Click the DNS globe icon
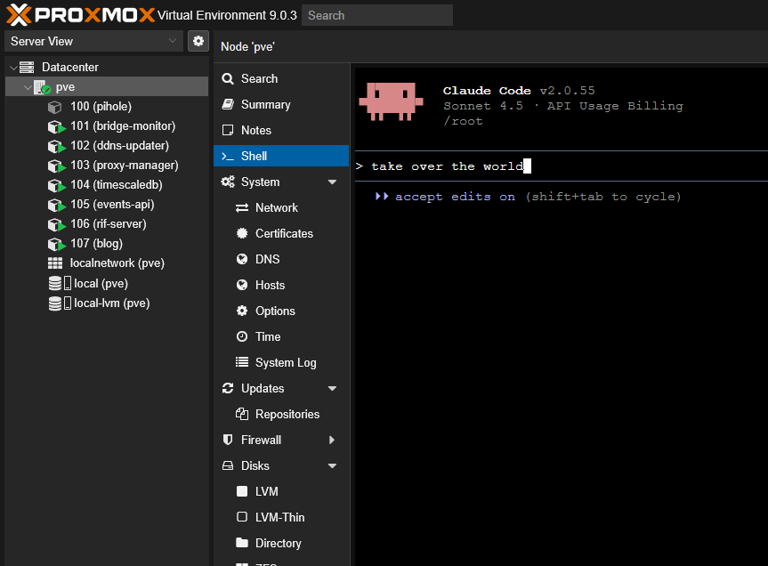The height and width of the screenshot is (566, 768). [242, 259]
